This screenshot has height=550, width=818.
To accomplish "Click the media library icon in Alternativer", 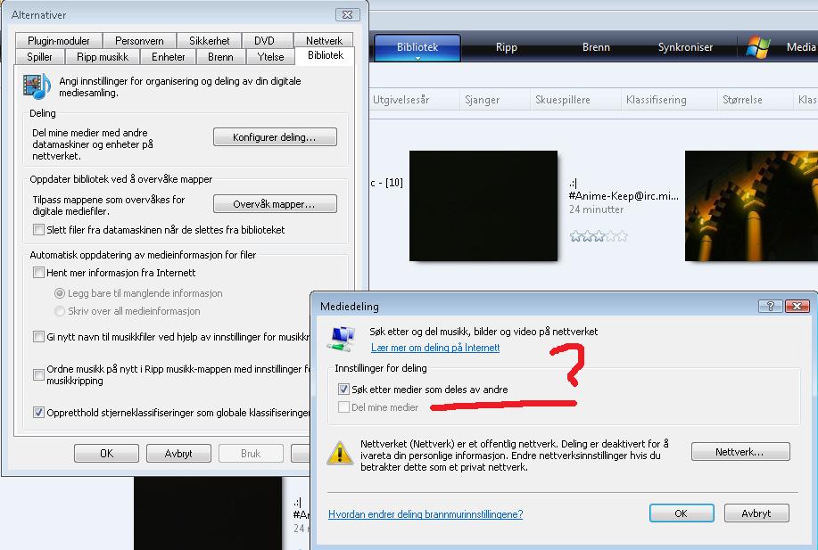I will [37, 86].
